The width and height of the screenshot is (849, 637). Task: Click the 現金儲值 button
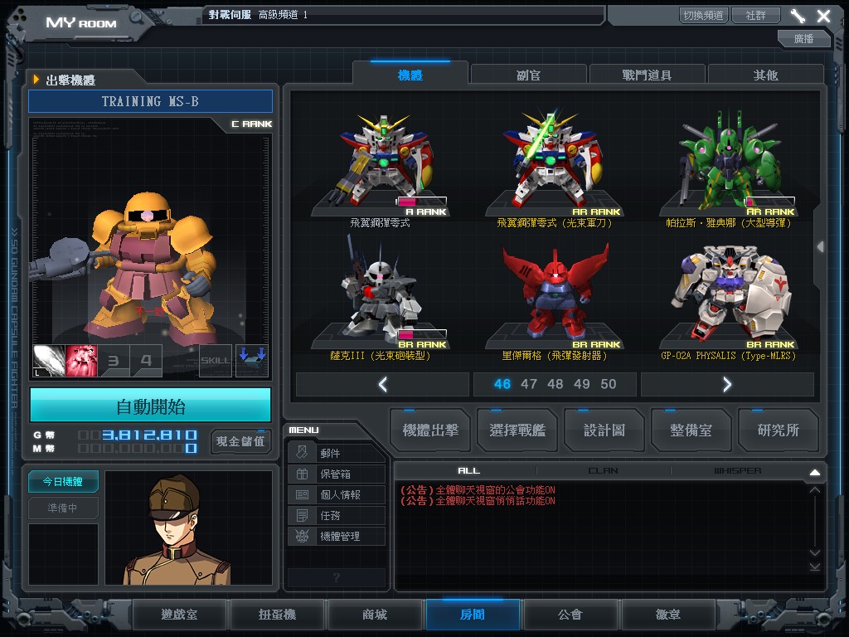240,441
